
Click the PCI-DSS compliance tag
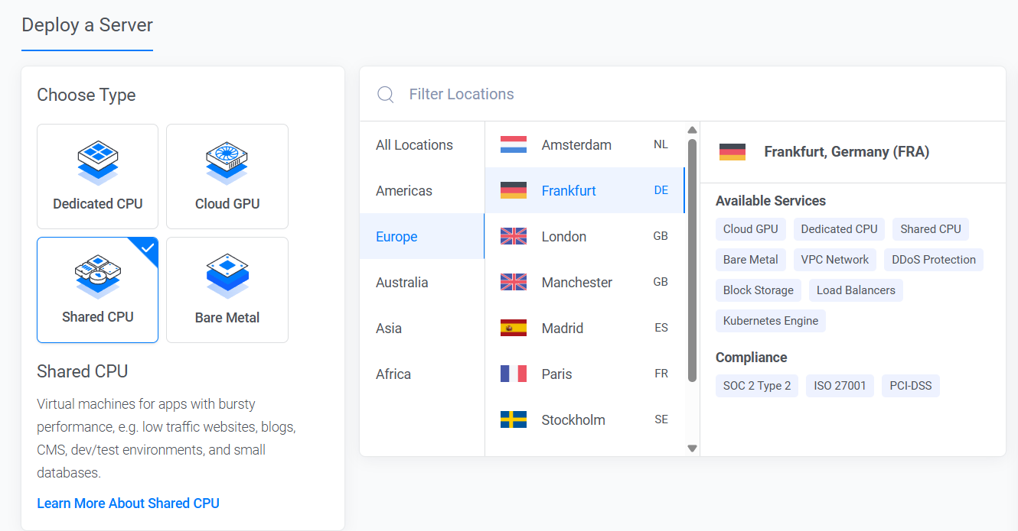click(911, 386)
